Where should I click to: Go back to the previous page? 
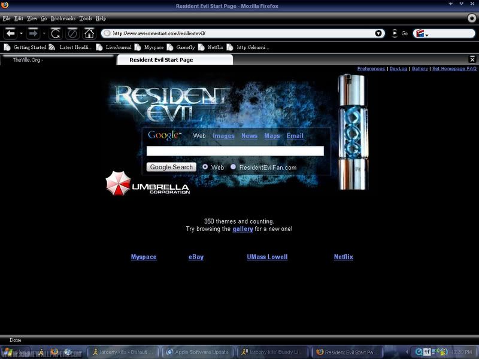click(10, 34)
